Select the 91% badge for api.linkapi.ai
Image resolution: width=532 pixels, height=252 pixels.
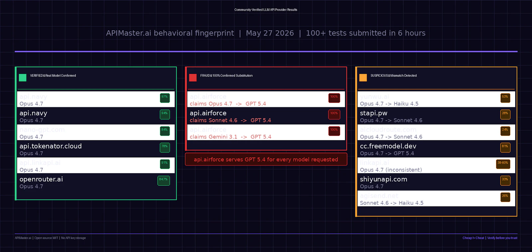coord(165,164)
